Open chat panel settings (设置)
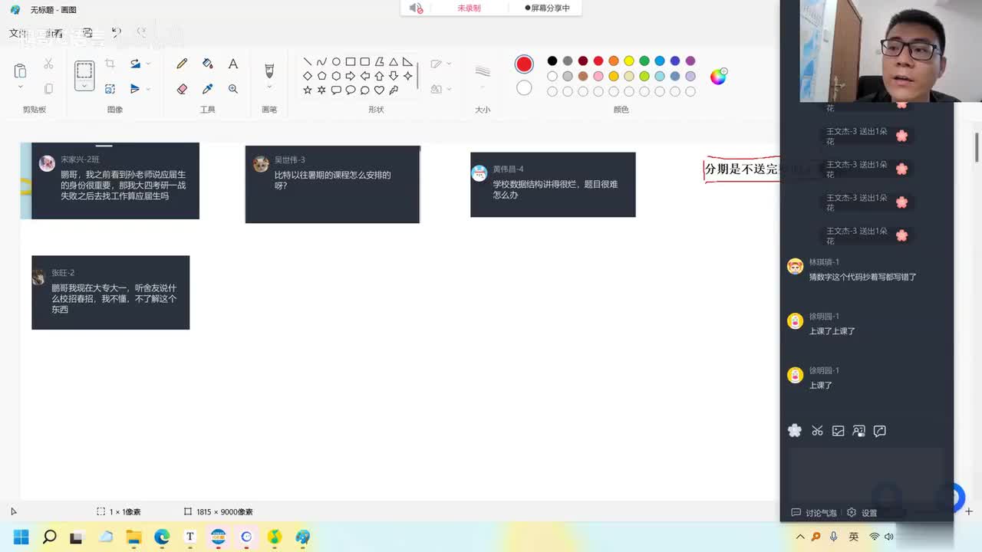 (x=862, y=513)
